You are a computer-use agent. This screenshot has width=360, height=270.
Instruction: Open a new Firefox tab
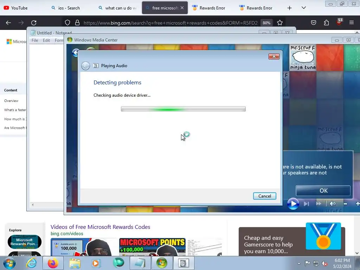point(290,8)
